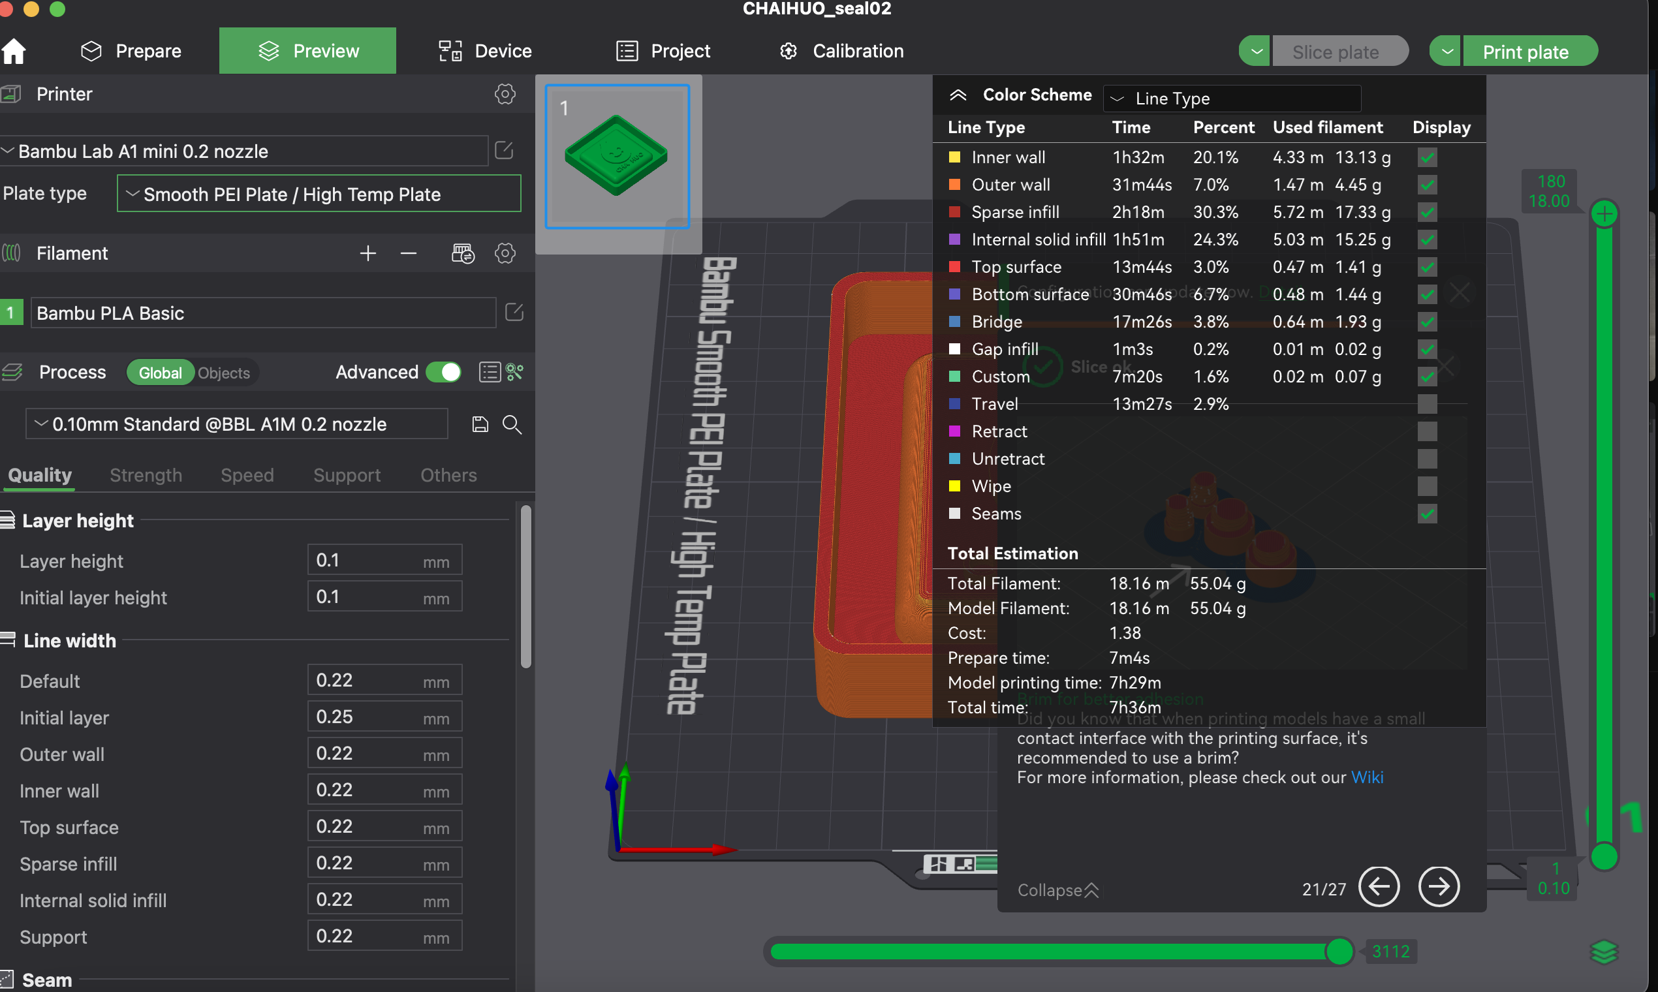Click the Device tab icon
This screenshot has height=992, width=1658.
450,51
